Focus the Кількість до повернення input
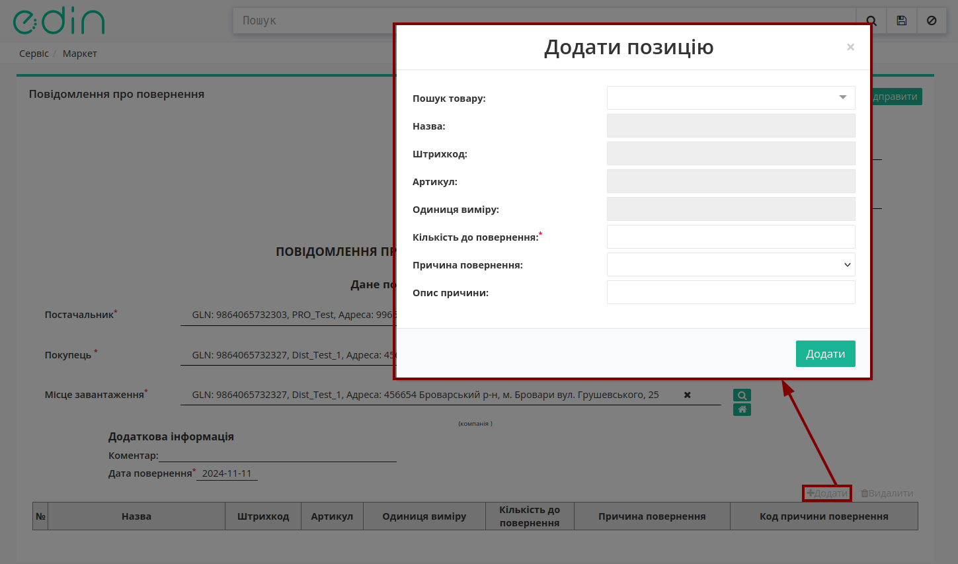Image resolution: width=958 pixels, height=564 pixels. (731, 237)
